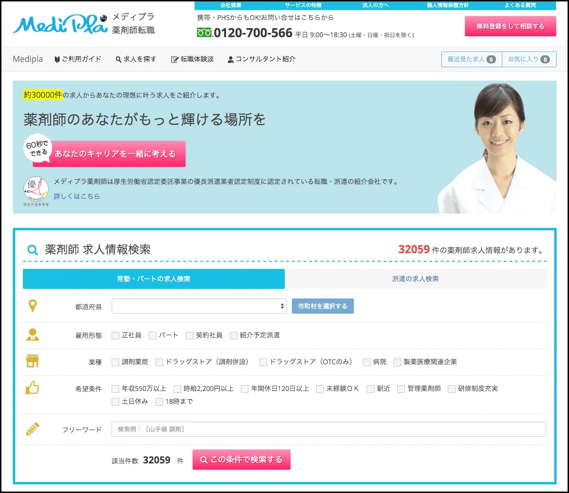Open the よくある質問 menu item
This screenshot has width=569, height=493.
[x=522, y=5]
